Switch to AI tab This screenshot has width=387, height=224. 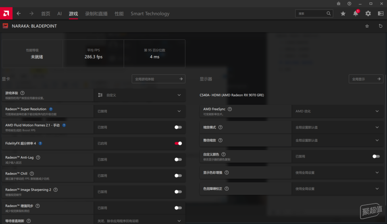60,14
